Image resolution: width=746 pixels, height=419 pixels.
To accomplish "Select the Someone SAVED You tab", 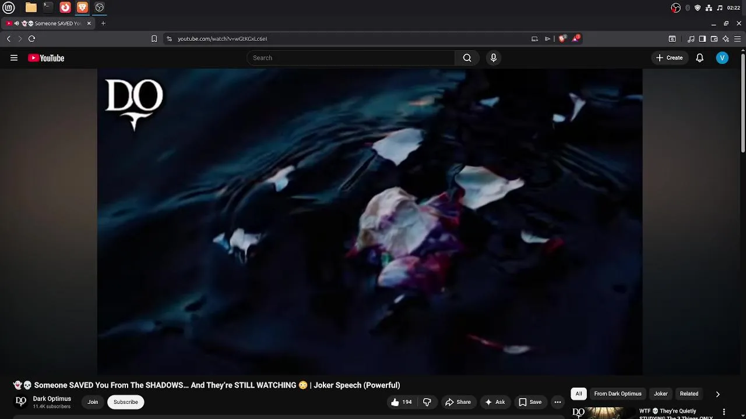I will click(x=49, y=23).
